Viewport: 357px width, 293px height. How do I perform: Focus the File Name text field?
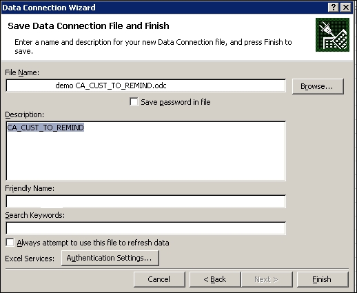(146, 85)
